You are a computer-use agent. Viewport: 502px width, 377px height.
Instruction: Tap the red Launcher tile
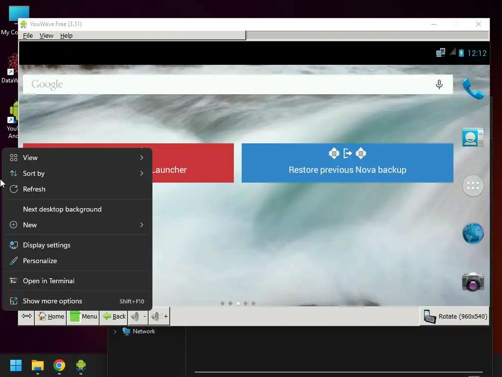[x=193, y=163]
